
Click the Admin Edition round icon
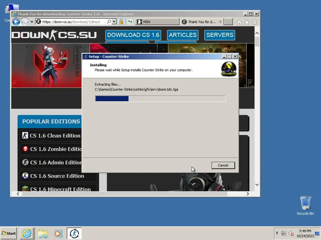point(25,162)
